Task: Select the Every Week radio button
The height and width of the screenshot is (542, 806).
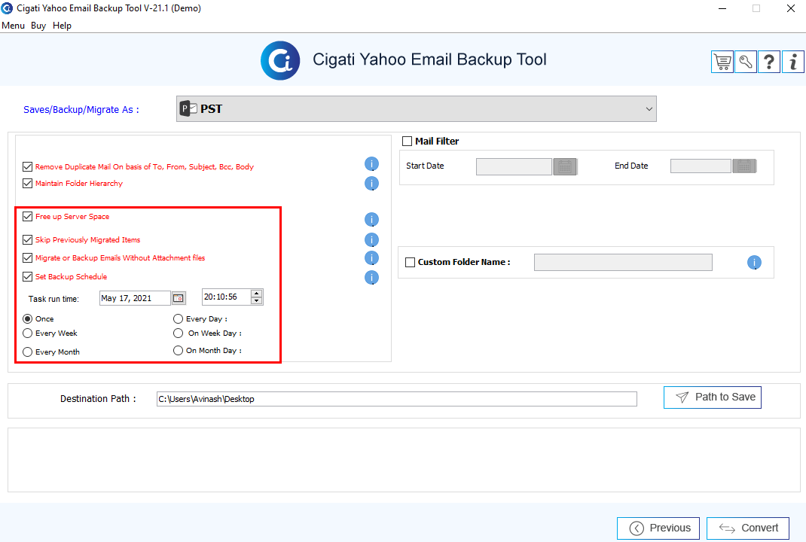Action: point(28,333)
